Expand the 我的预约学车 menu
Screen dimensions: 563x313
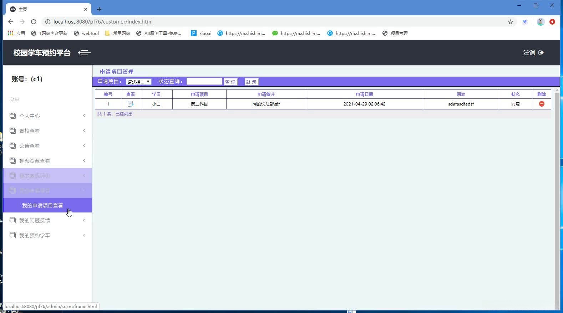click(x=47, y=235)
